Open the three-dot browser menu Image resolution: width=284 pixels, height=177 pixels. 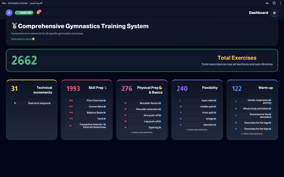click(x=281, y=3)
